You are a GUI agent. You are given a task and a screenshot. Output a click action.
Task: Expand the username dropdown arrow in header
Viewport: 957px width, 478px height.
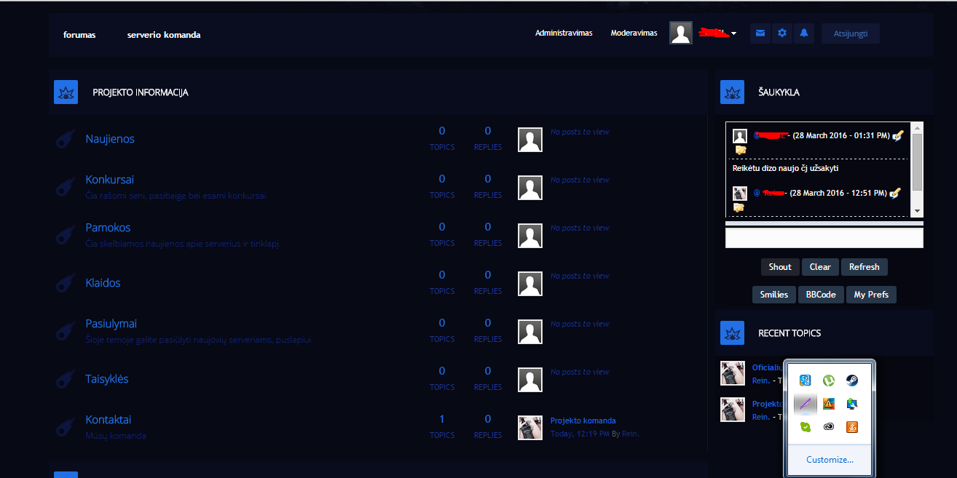pos(734,33)
